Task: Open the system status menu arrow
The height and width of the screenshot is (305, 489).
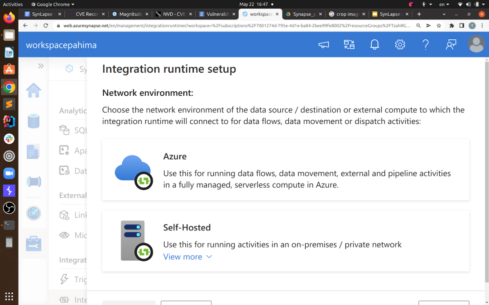Action: point(484,5)
